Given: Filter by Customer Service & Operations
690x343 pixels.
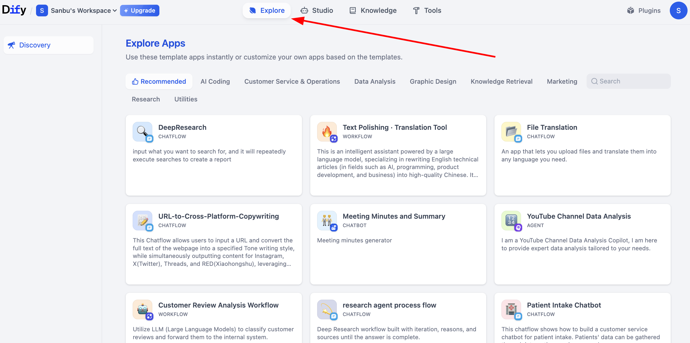Looking at the screenshot, I should [292, 82].
